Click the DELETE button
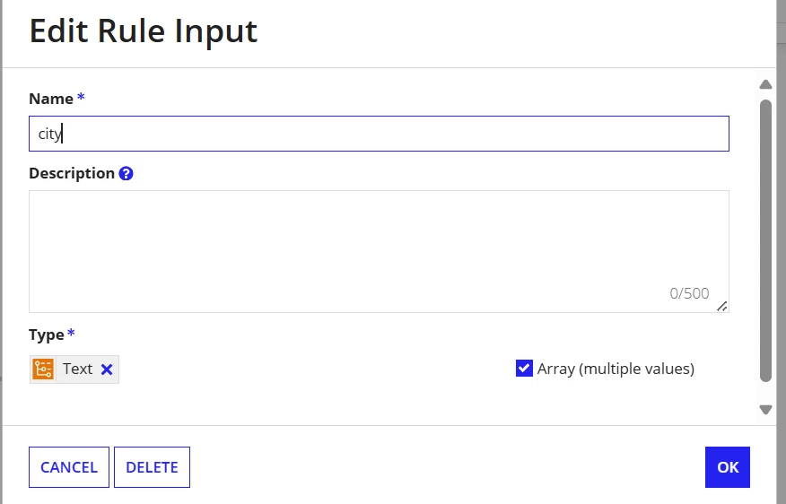786x504 pixels. coord(152,467)
